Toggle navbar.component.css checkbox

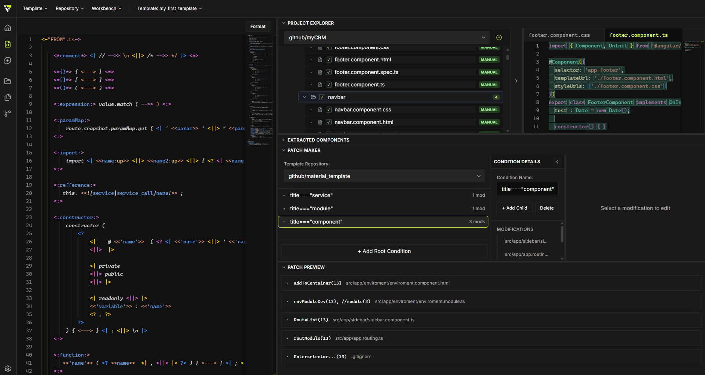coord(329,110)
